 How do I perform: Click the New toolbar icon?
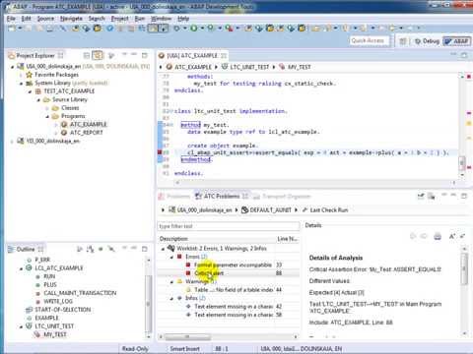tap(12, 29)
